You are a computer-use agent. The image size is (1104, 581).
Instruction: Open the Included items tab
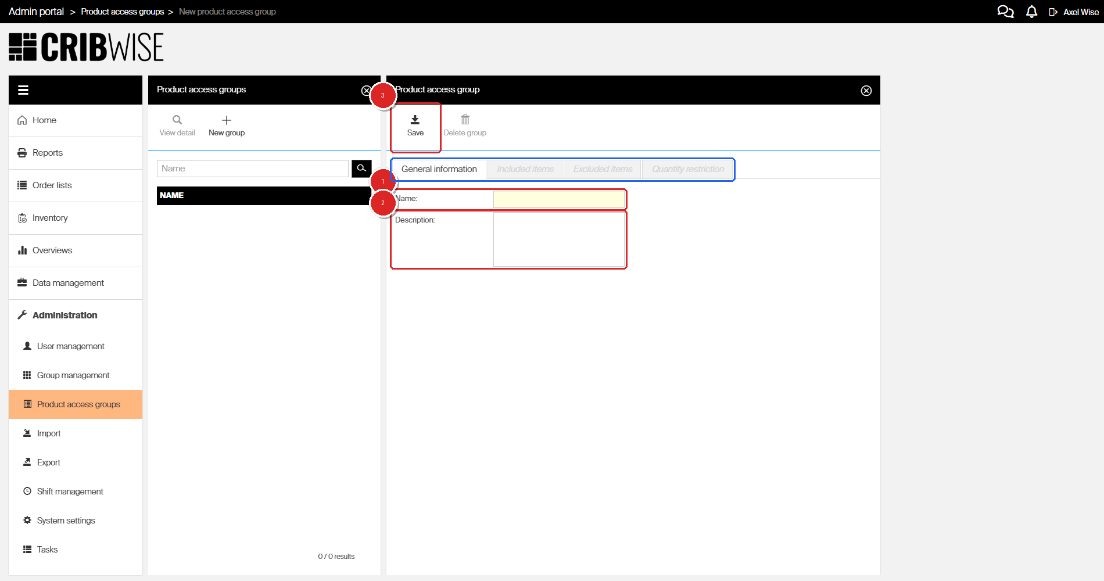pos(525,169)
